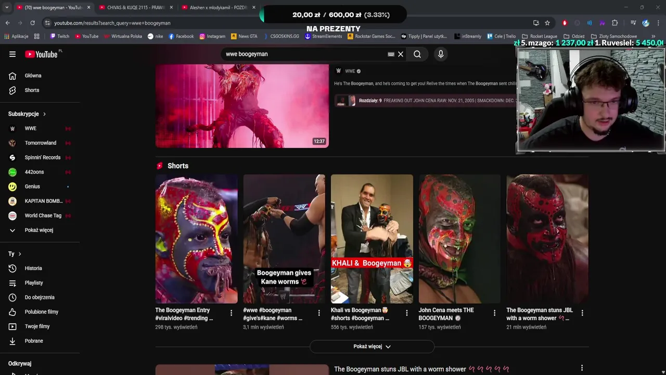Click WWE channel name on top result
The height and width of the screenshot is (375, 666).
[x=350, y=71]
